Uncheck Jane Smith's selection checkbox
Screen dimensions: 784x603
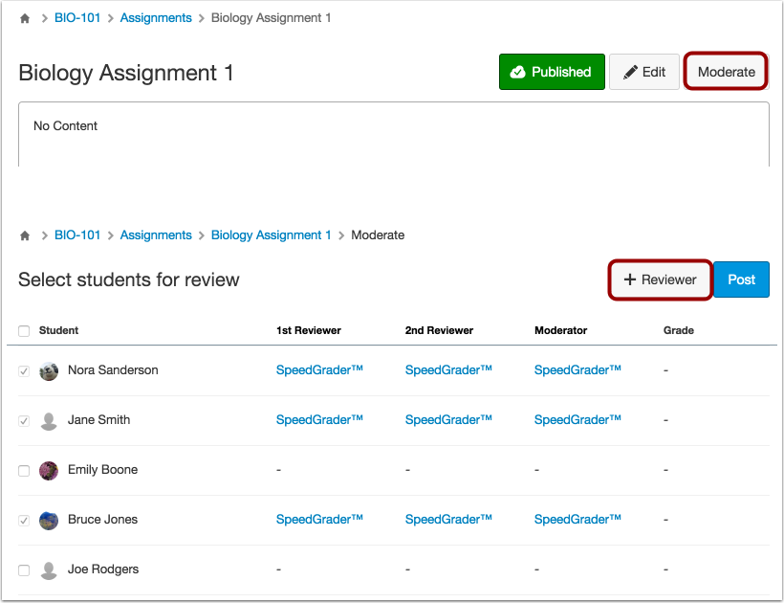(x=24, y=420)
